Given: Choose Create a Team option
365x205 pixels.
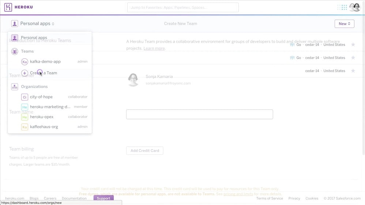Looking at the screenshot, I should tap(50, 73).
